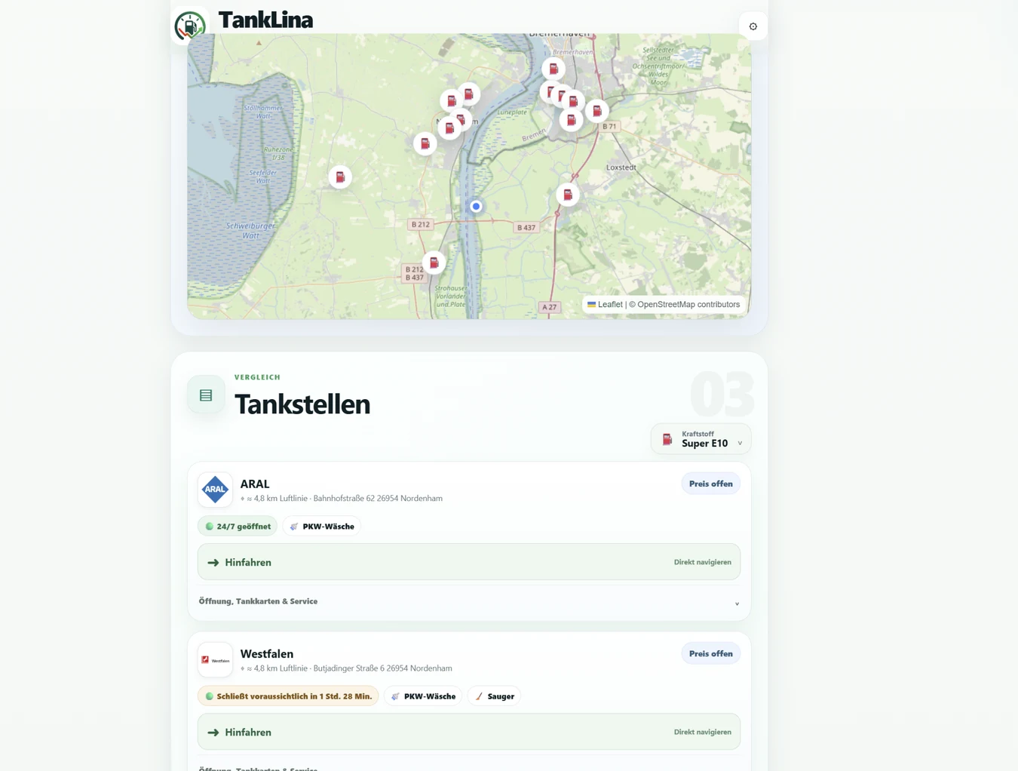The height and width of the screenshot is (771, 1018).
Task: Click the chevron at ARAL's service section
Action: point(737,604)
